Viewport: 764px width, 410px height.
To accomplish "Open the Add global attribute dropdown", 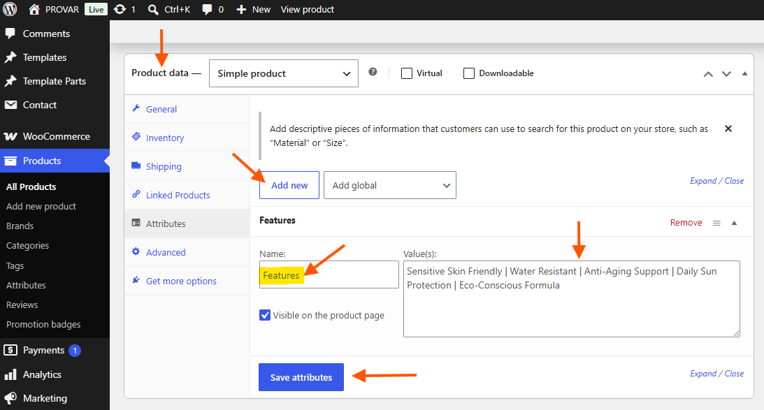I will [x=390, y=185].
